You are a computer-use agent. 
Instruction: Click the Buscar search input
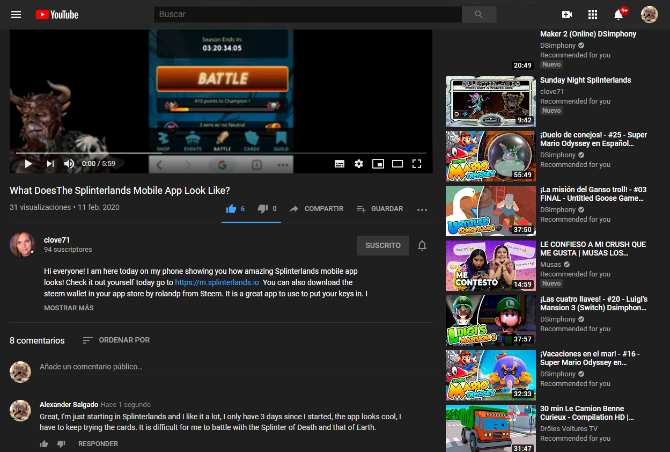coord(308,14)
